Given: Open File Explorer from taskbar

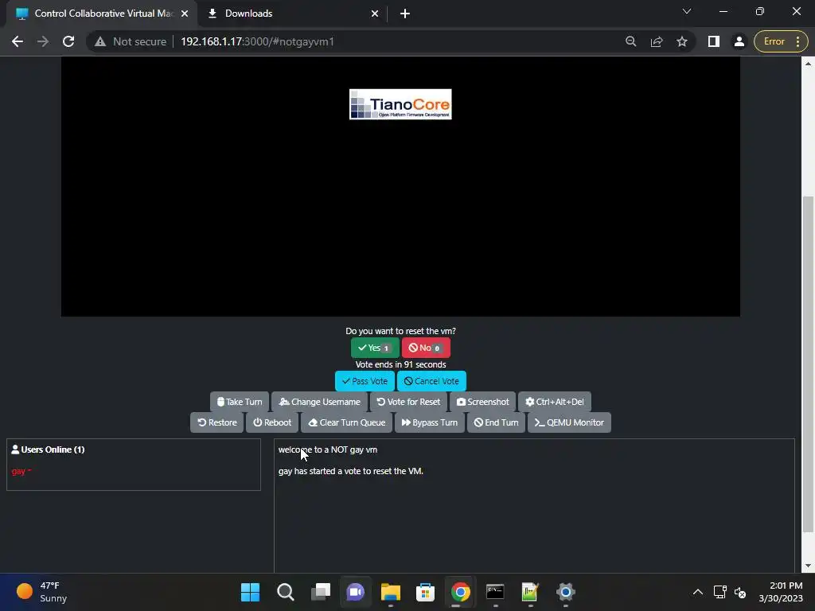Looking at the screenshot, I should [x=390, y=592].
